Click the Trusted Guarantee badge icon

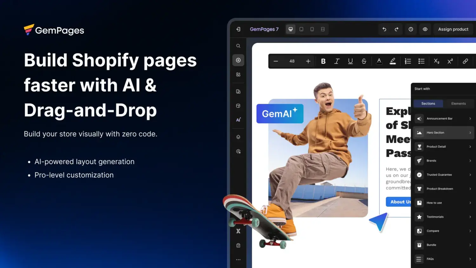pyautogui.click(x=420, y=175)
